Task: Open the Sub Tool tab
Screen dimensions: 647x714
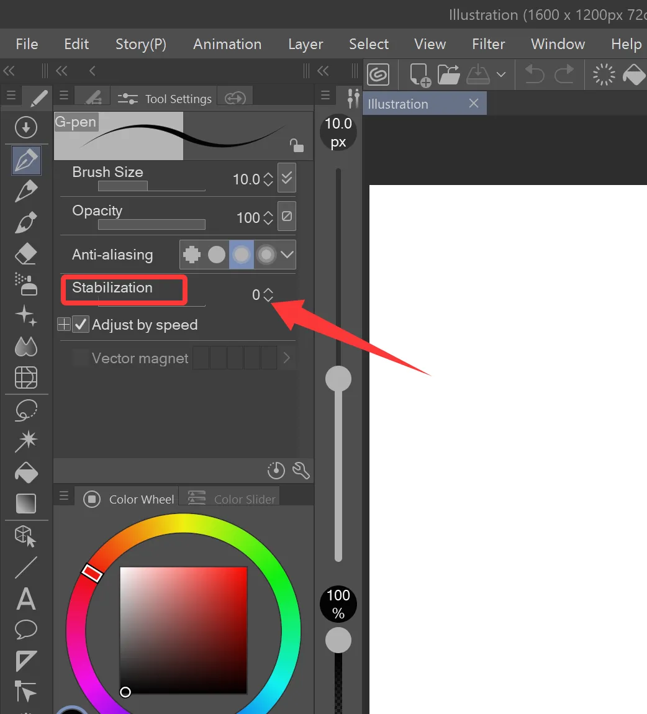Action: [x=93, y=97]
